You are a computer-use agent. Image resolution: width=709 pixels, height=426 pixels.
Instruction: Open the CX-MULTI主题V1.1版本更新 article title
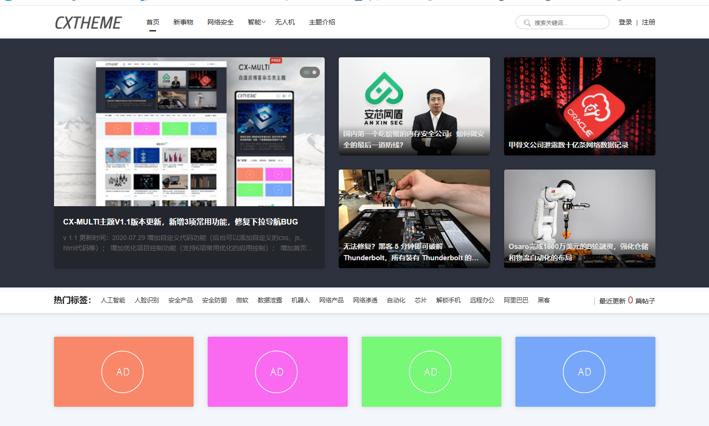[180, 222]
